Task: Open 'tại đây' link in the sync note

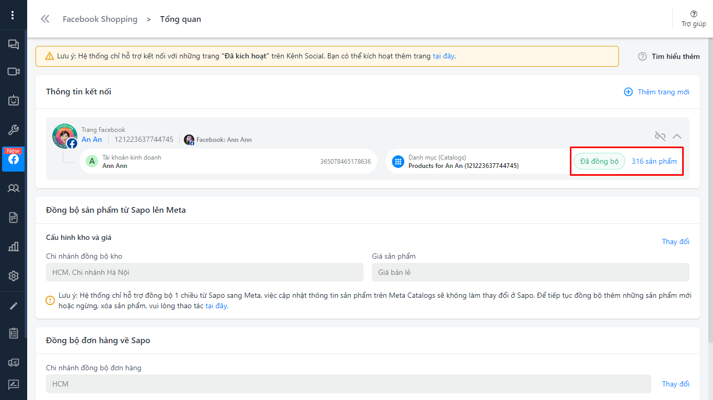Action: (x=217, y=306)
